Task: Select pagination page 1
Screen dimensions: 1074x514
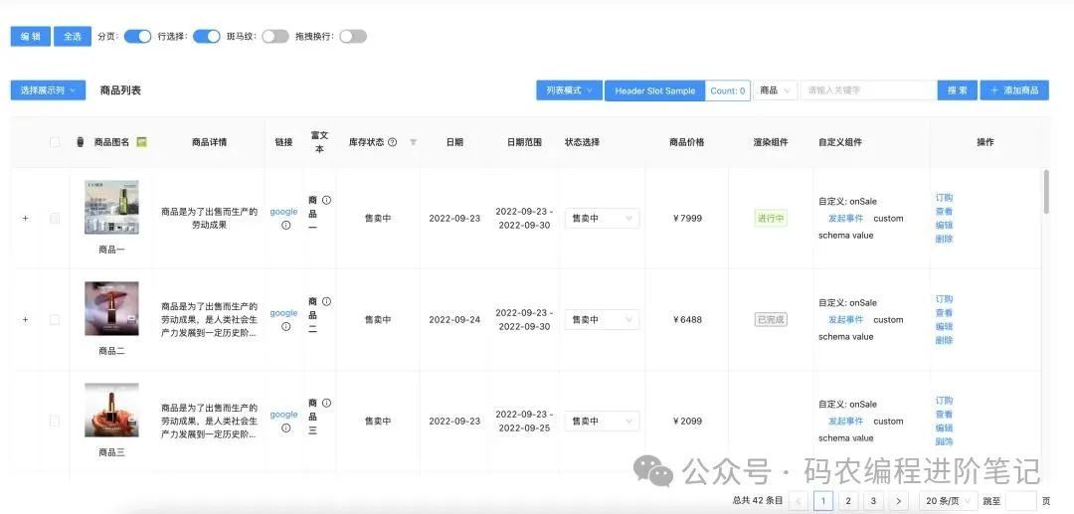Action: pyautogui.click(x=823, y=501)
